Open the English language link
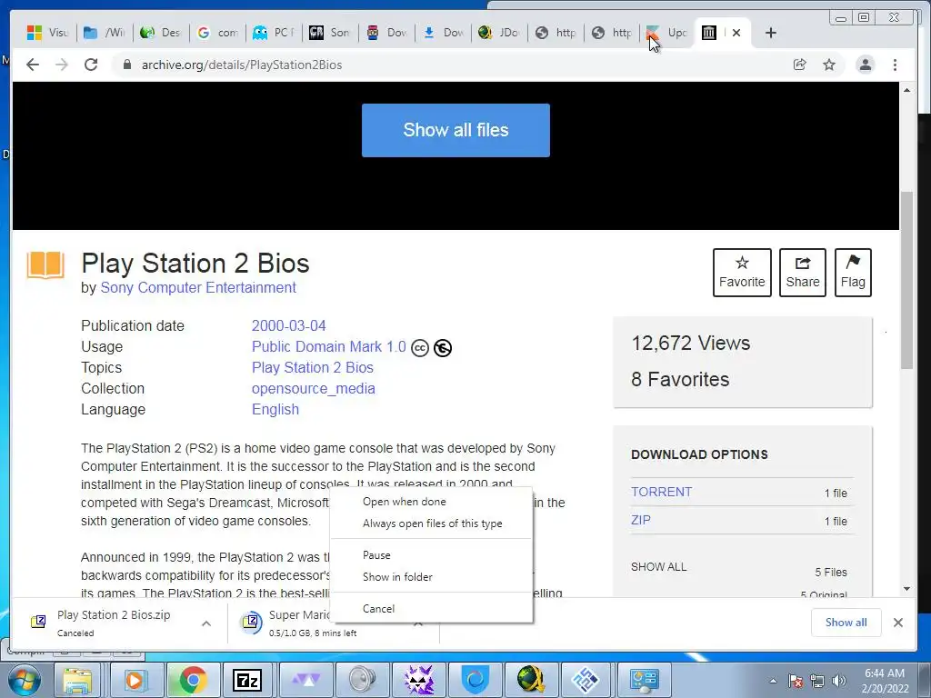The image size is (931, 698). [x=275, y=410]
